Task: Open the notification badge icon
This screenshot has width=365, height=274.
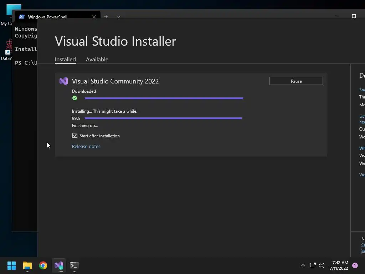Action: [x=355, y=265]
